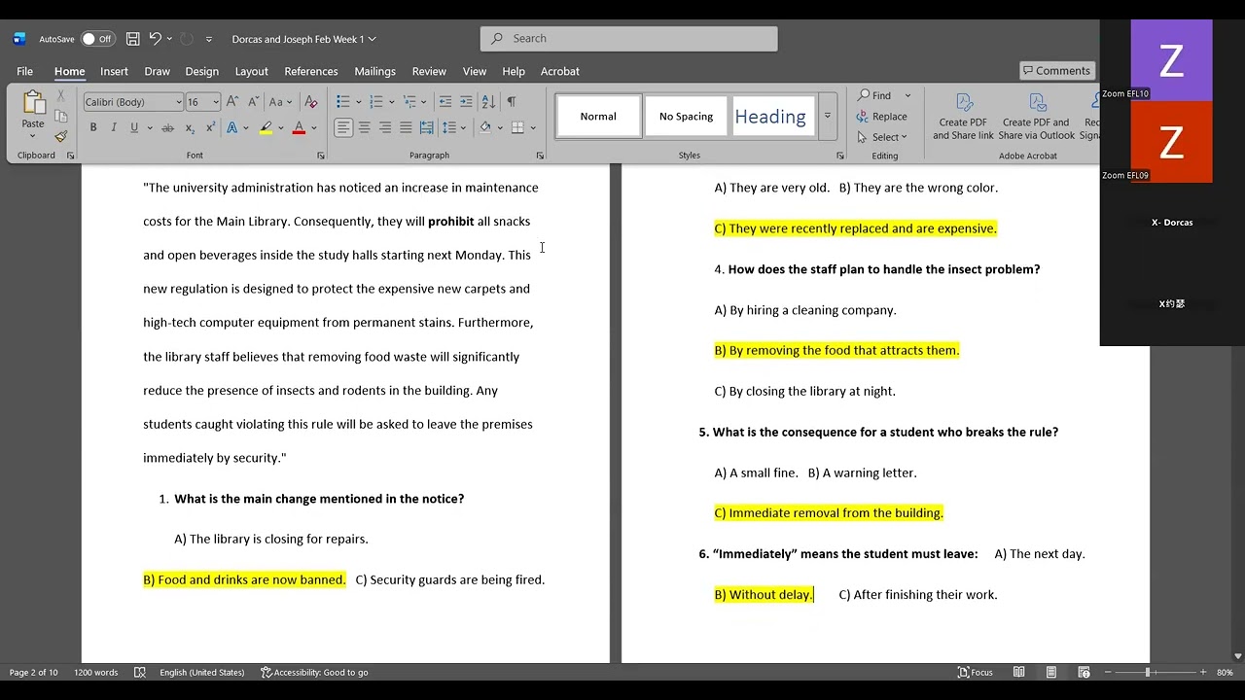The image size is (1245, 700).
Task: Click Replace in the Editing group
Action: [x=882, y=117]
